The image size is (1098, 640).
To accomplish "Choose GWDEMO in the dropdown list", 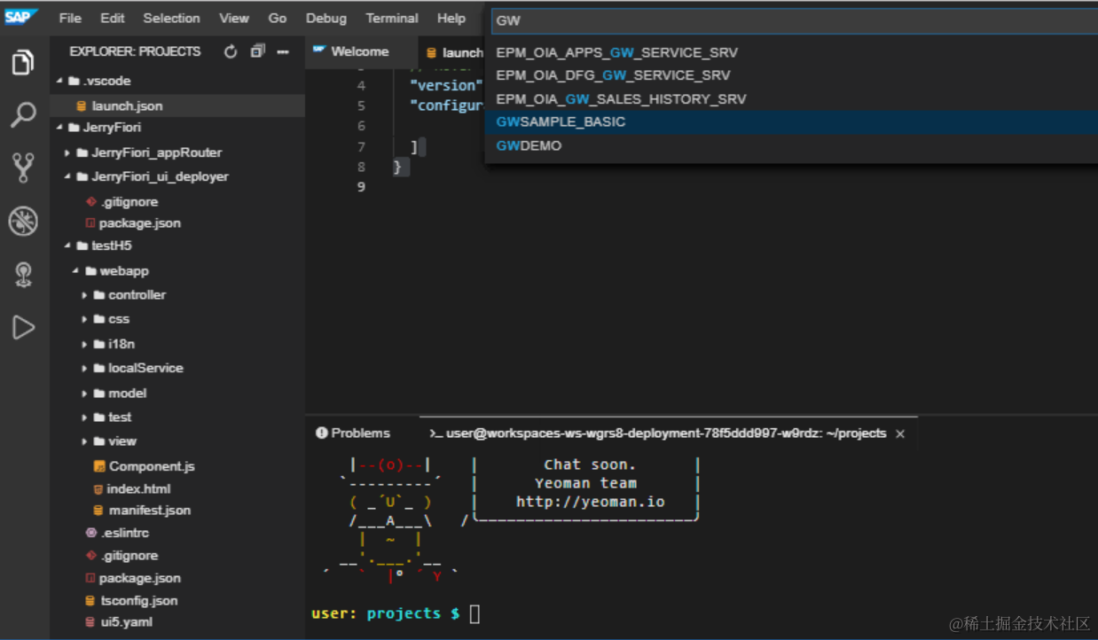I will click(529, 145).
